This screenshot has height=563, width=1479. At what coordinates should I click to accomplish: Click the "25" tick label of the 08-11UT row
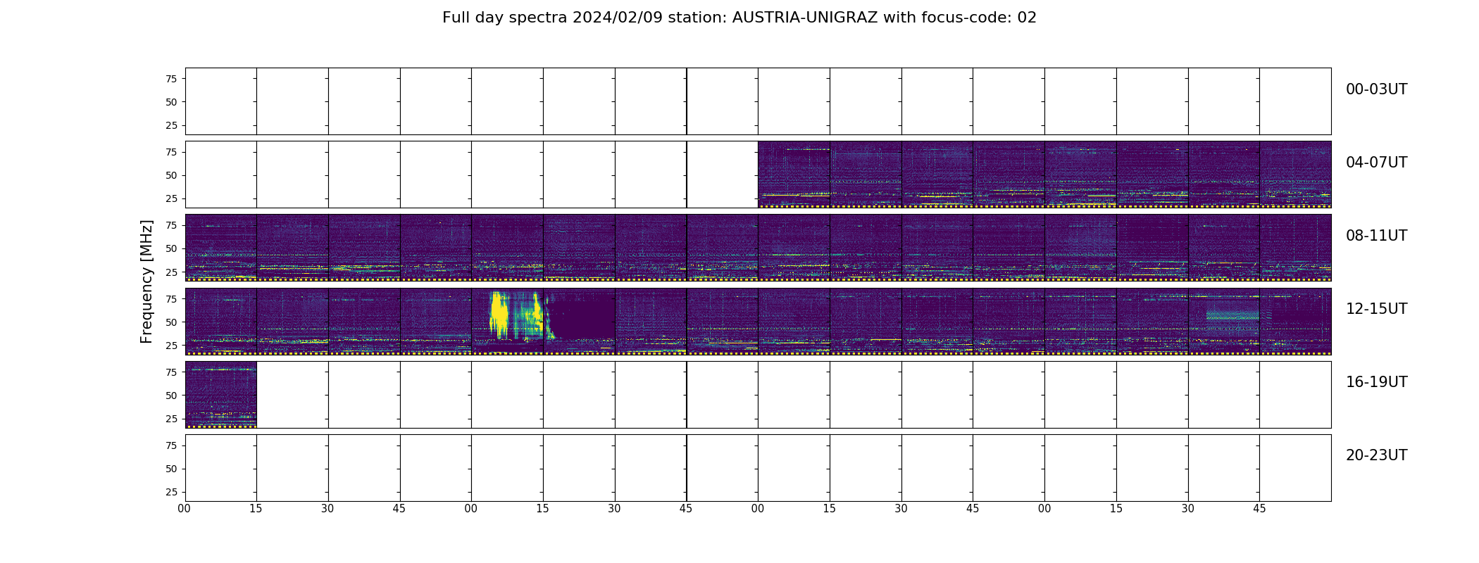[171, 272]
